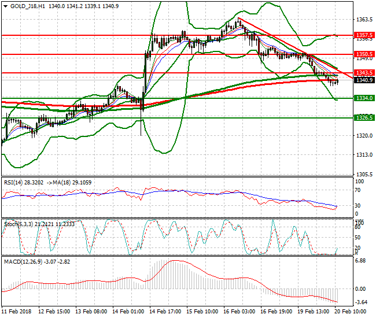This screenshot has width=376, height=318.
Task: Click the 14 Feb 01:00 time label
Action: click(128, 312)
